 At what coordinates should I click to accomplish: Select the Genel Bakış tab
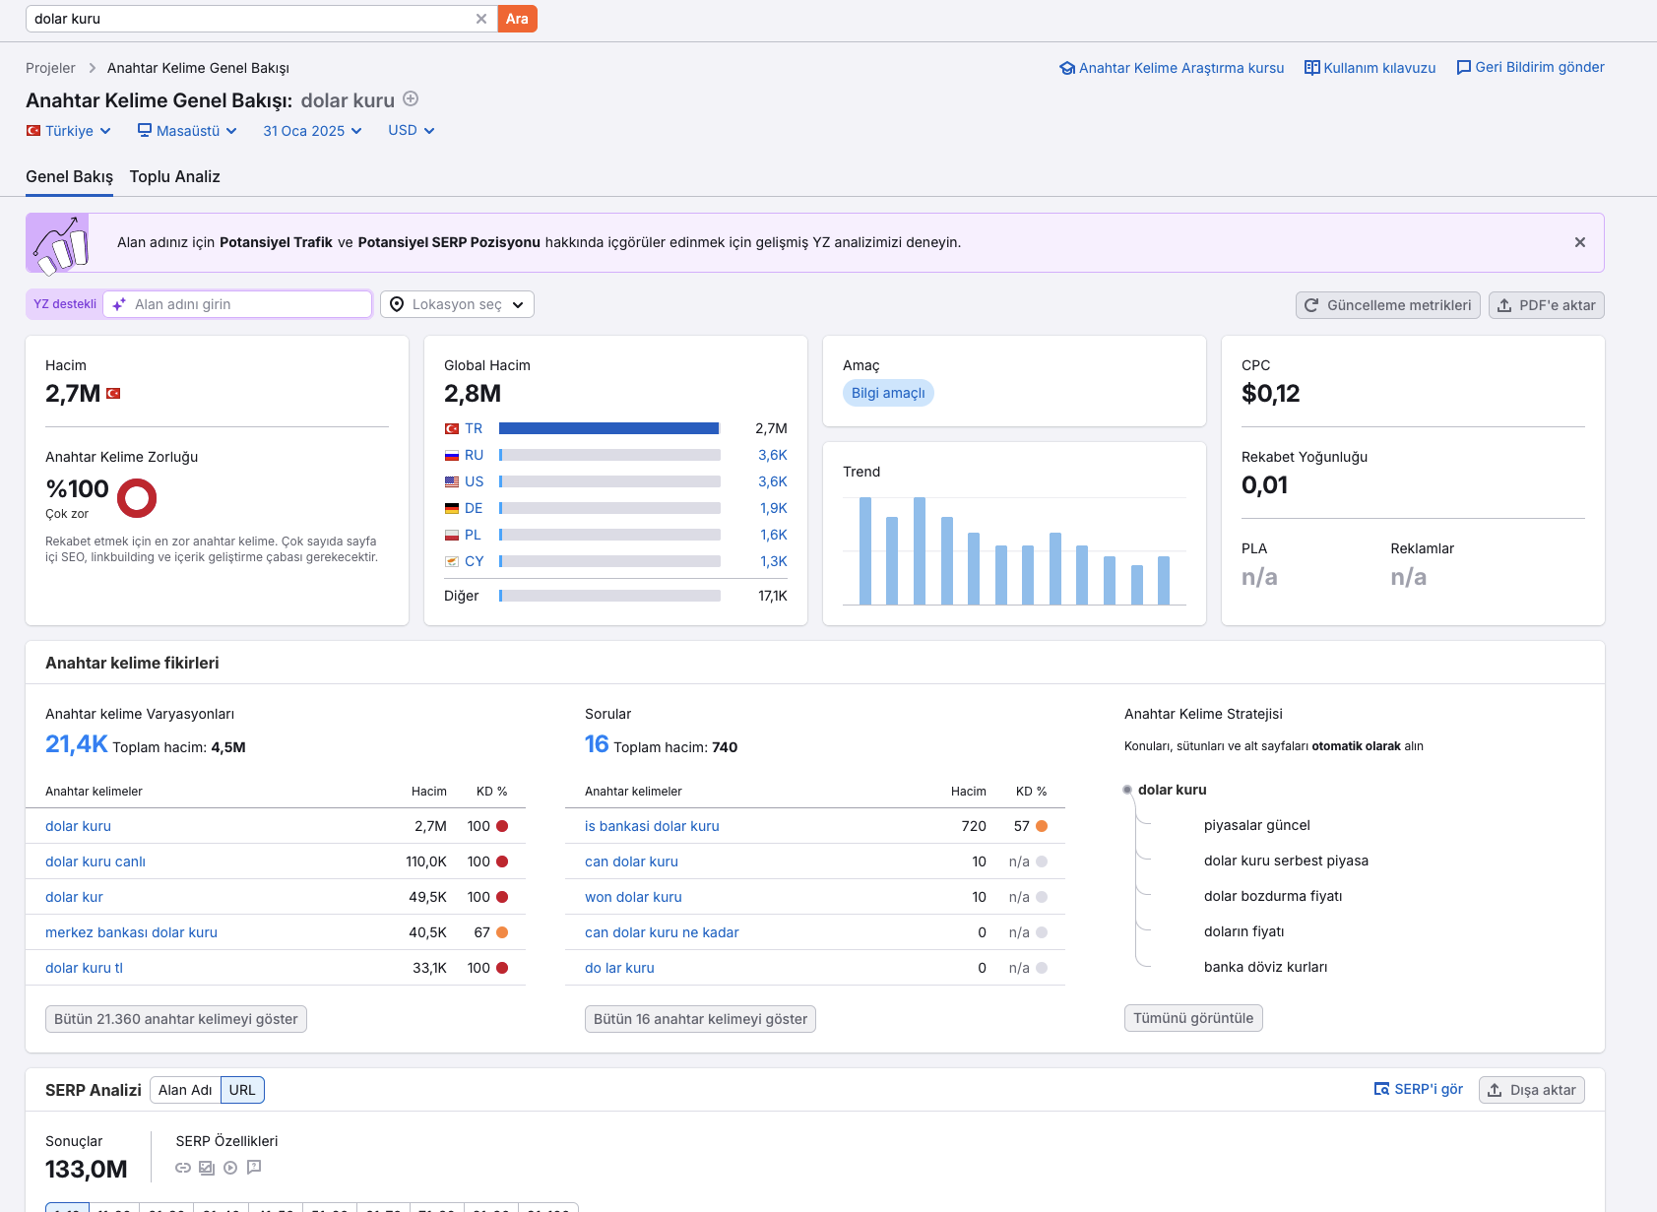point(69,176)
